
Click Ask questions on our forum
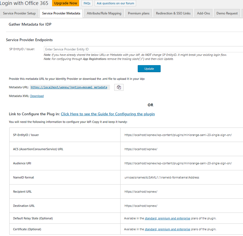pos(115,4)
